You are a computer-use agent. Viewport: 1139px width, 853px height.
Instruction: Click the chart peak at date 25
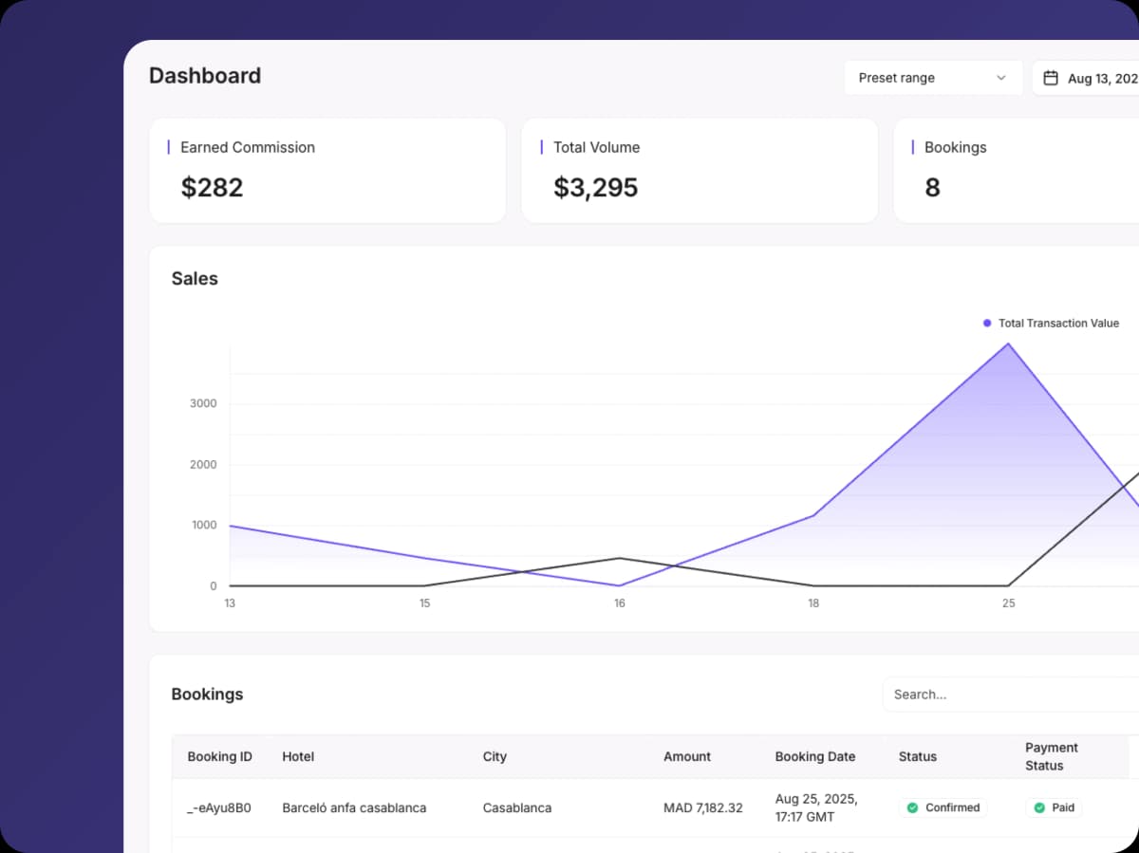tap(1008, 343)
